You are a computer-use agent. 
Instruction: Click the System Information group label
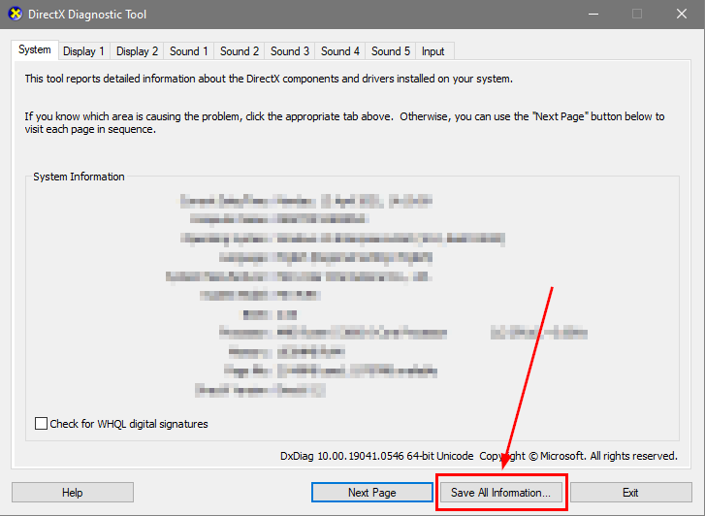[79, 177]
